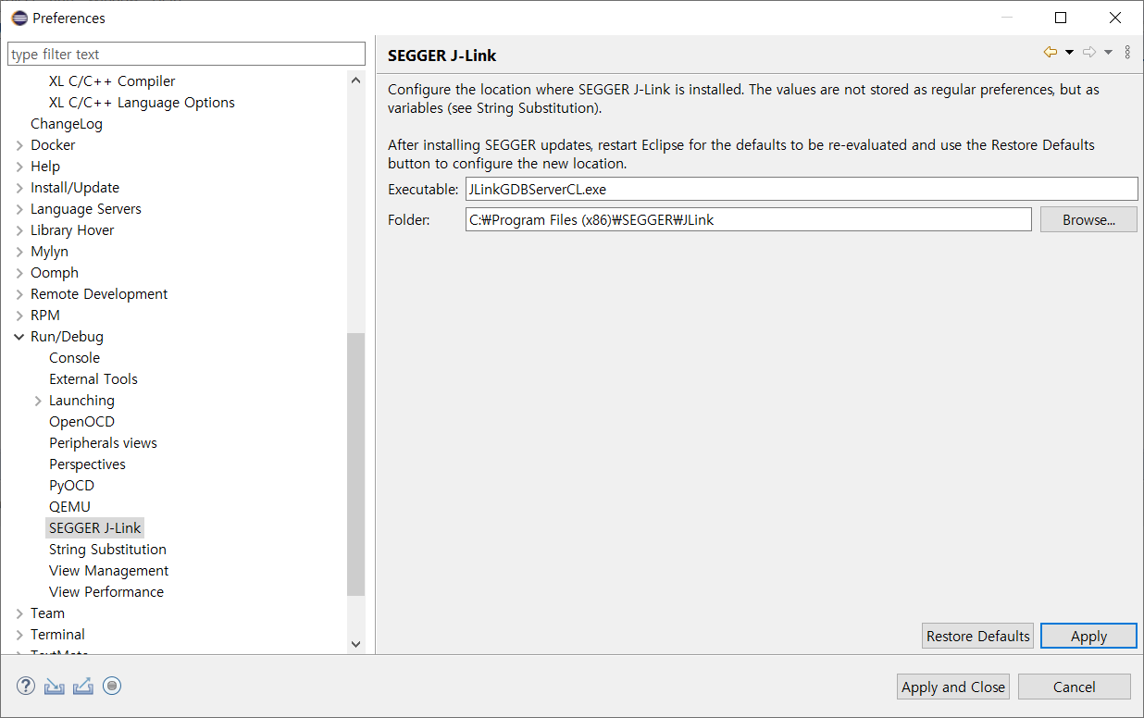This screenshot has width=1144, height=718.
Task: Open the View Performance page
Action: coord(106,592)
